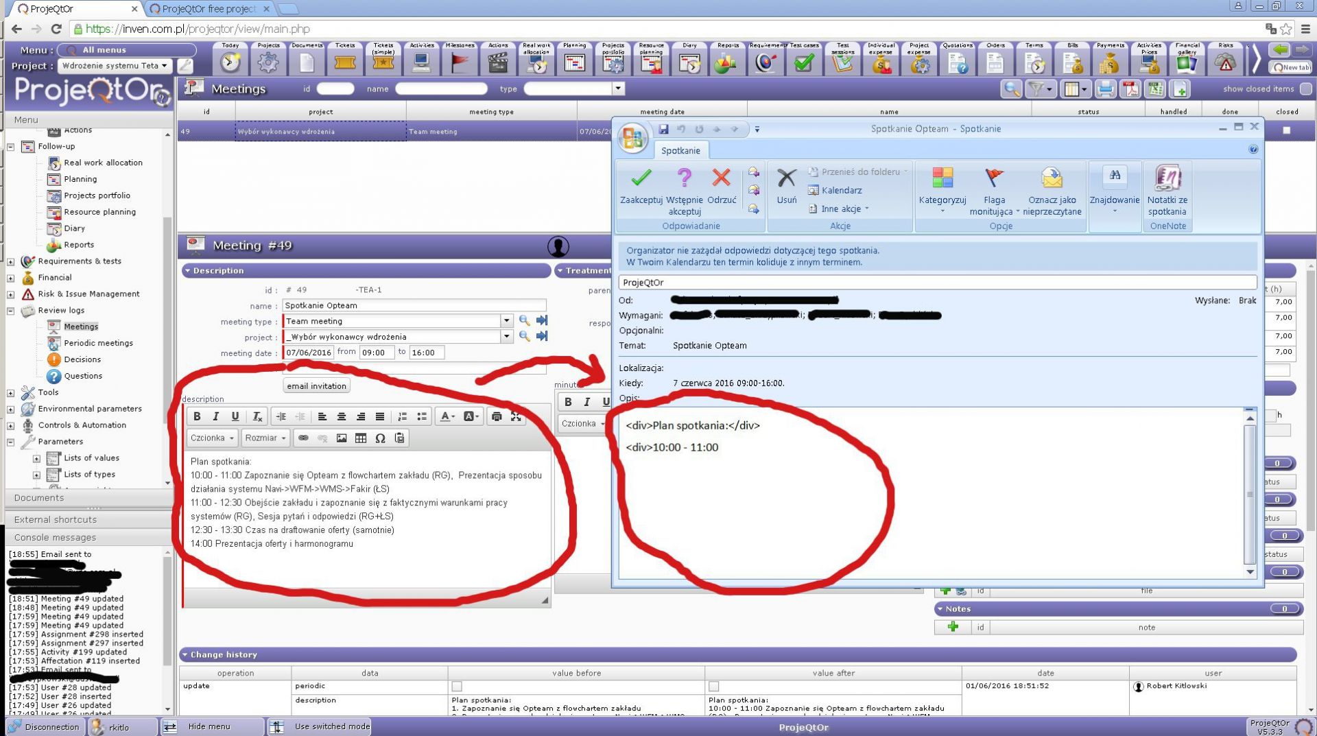Insert a link in description editor
Image resolution: width=1317 pixels, height=736 pixels.
click(303, 438)
